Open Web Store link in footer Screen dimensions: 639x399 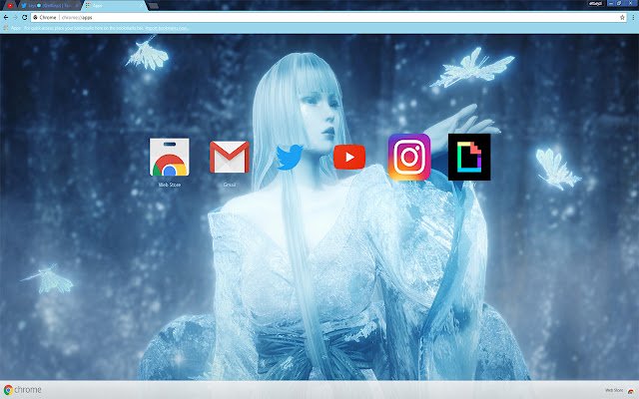(x=621, y=390)
